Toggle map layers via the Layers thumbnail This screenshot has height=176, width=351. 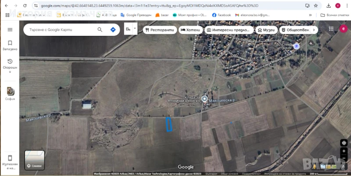pyautogui.click(x=34, y=159)
